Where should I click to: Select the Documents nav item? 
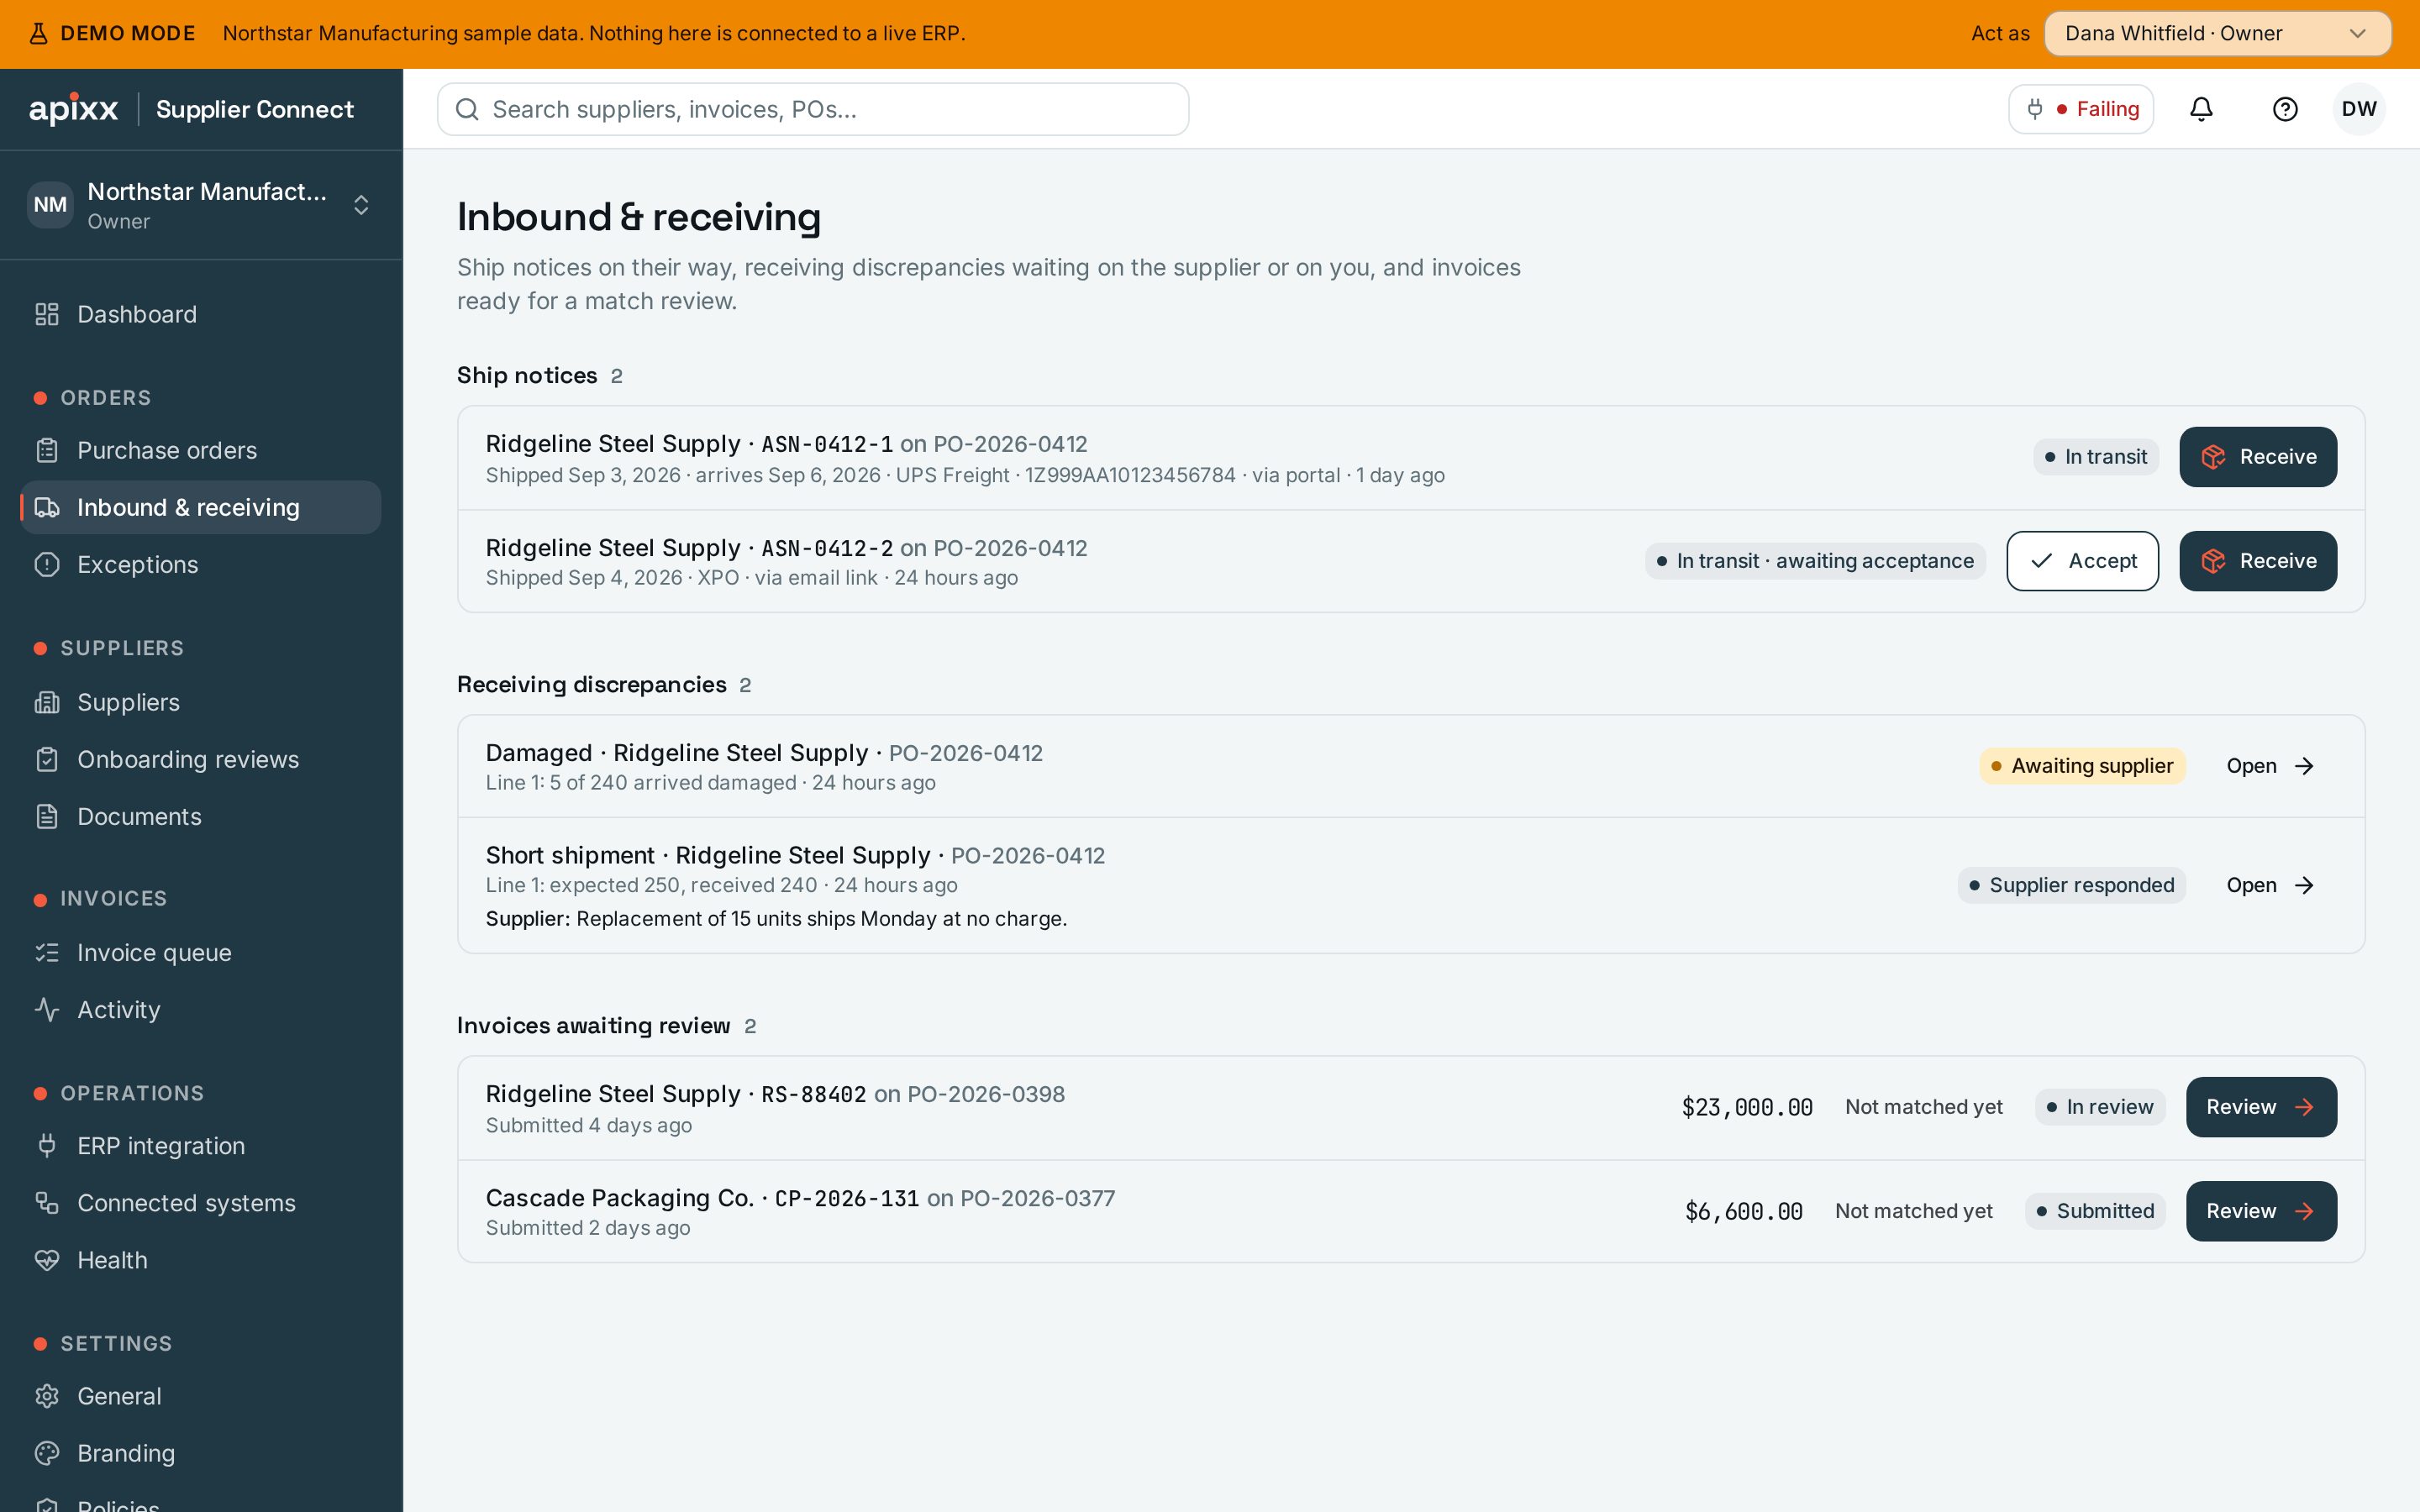click(201, 816)
